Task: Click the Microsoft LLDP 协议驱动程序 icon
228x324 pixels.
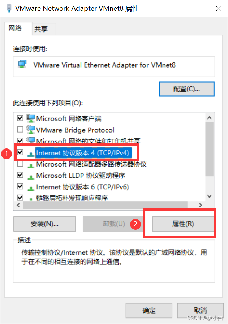Action: [31, 177]
